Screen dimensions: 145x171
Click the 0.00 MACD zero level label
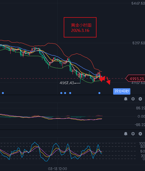click(141, 116)
